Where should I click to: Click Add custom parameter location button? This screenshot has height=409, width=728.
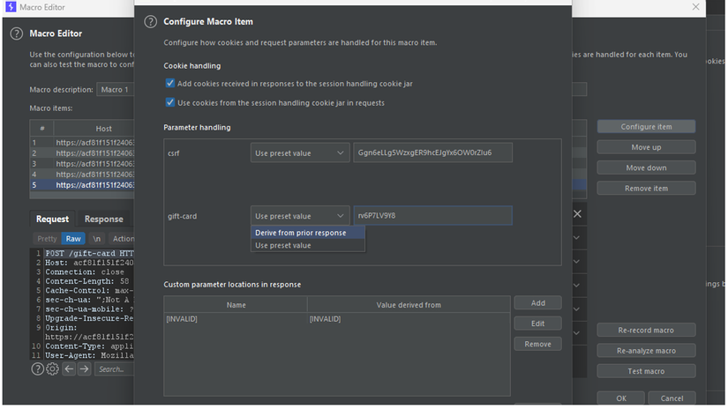coord(537,303)
